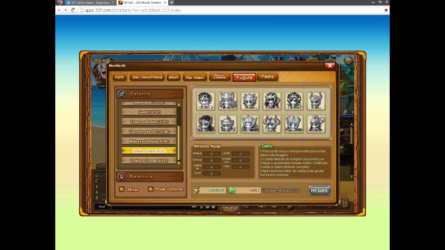Viewport: 445px width, 250px height.
Task: Close the 337 centro Game browser tab
Action: 113,2
